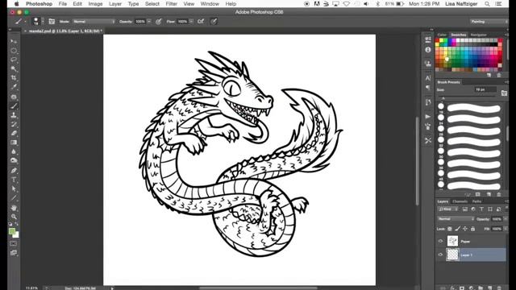Open layer Opacity dropdown arrow

coord(506,219)
